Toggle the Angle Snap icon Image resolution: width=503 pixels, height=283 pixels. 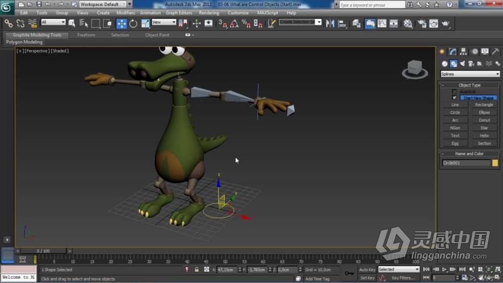tap(234, 23)
